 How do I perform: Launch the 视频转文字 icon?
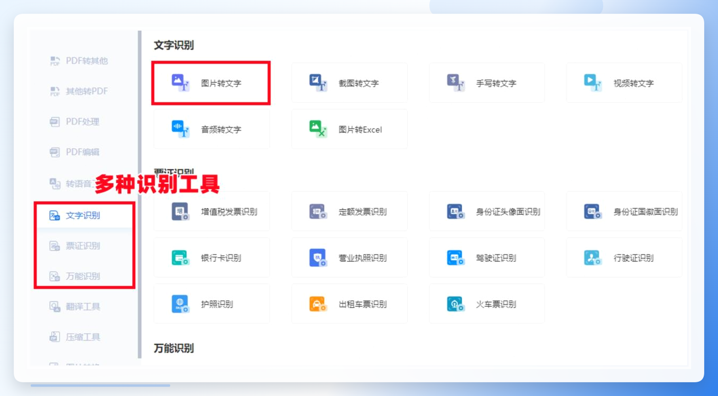pos(593,83)
